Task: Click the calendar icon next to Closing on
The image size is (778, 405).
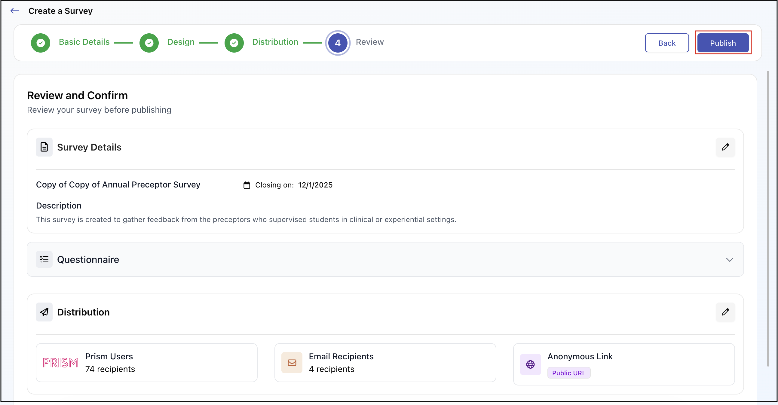Action: (x=247, y=185)
